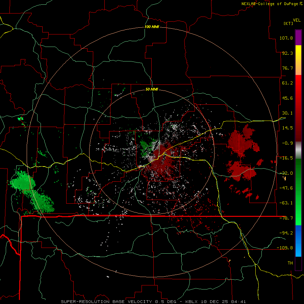Viewport: 304px width, 304px height.
Task: Click the -0.9 velocity scale value
Action: [x=287, y=143]
